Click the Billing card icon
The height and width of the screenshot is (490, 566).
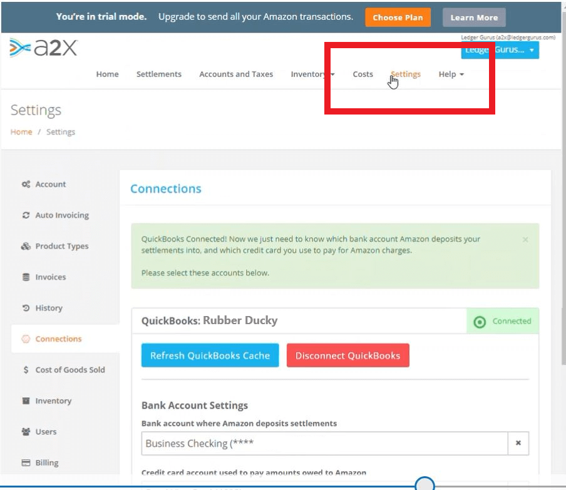(26, 463)
